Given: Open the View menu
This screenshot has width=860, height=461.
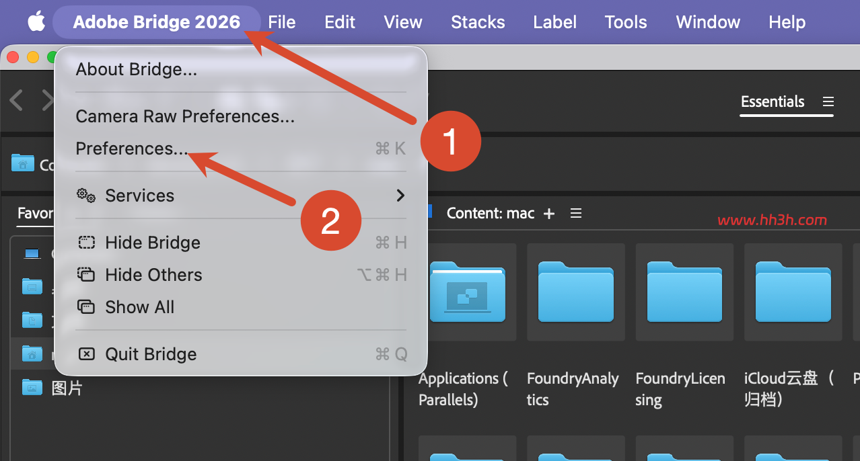Looking at the screenshot, I should click(x=403, y=22).
